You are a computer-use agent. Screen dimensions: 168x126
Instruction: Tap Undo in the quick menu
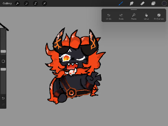pos(108,16)
